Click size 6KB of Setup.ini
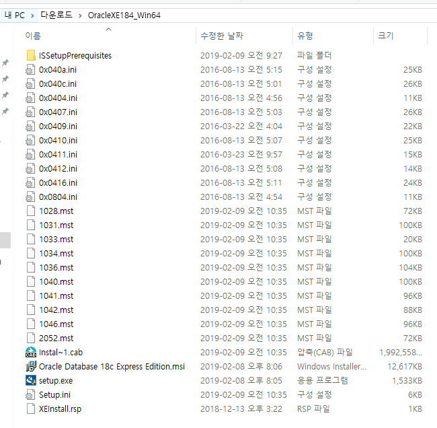This screenshot has width=437, height=428. pos(415,395)
